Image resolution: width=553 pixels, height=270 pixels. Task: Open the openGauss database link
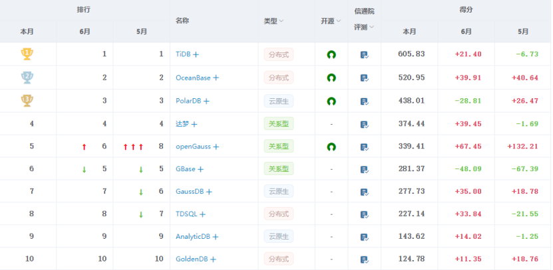pyautogui.click(x=193, y=147)
